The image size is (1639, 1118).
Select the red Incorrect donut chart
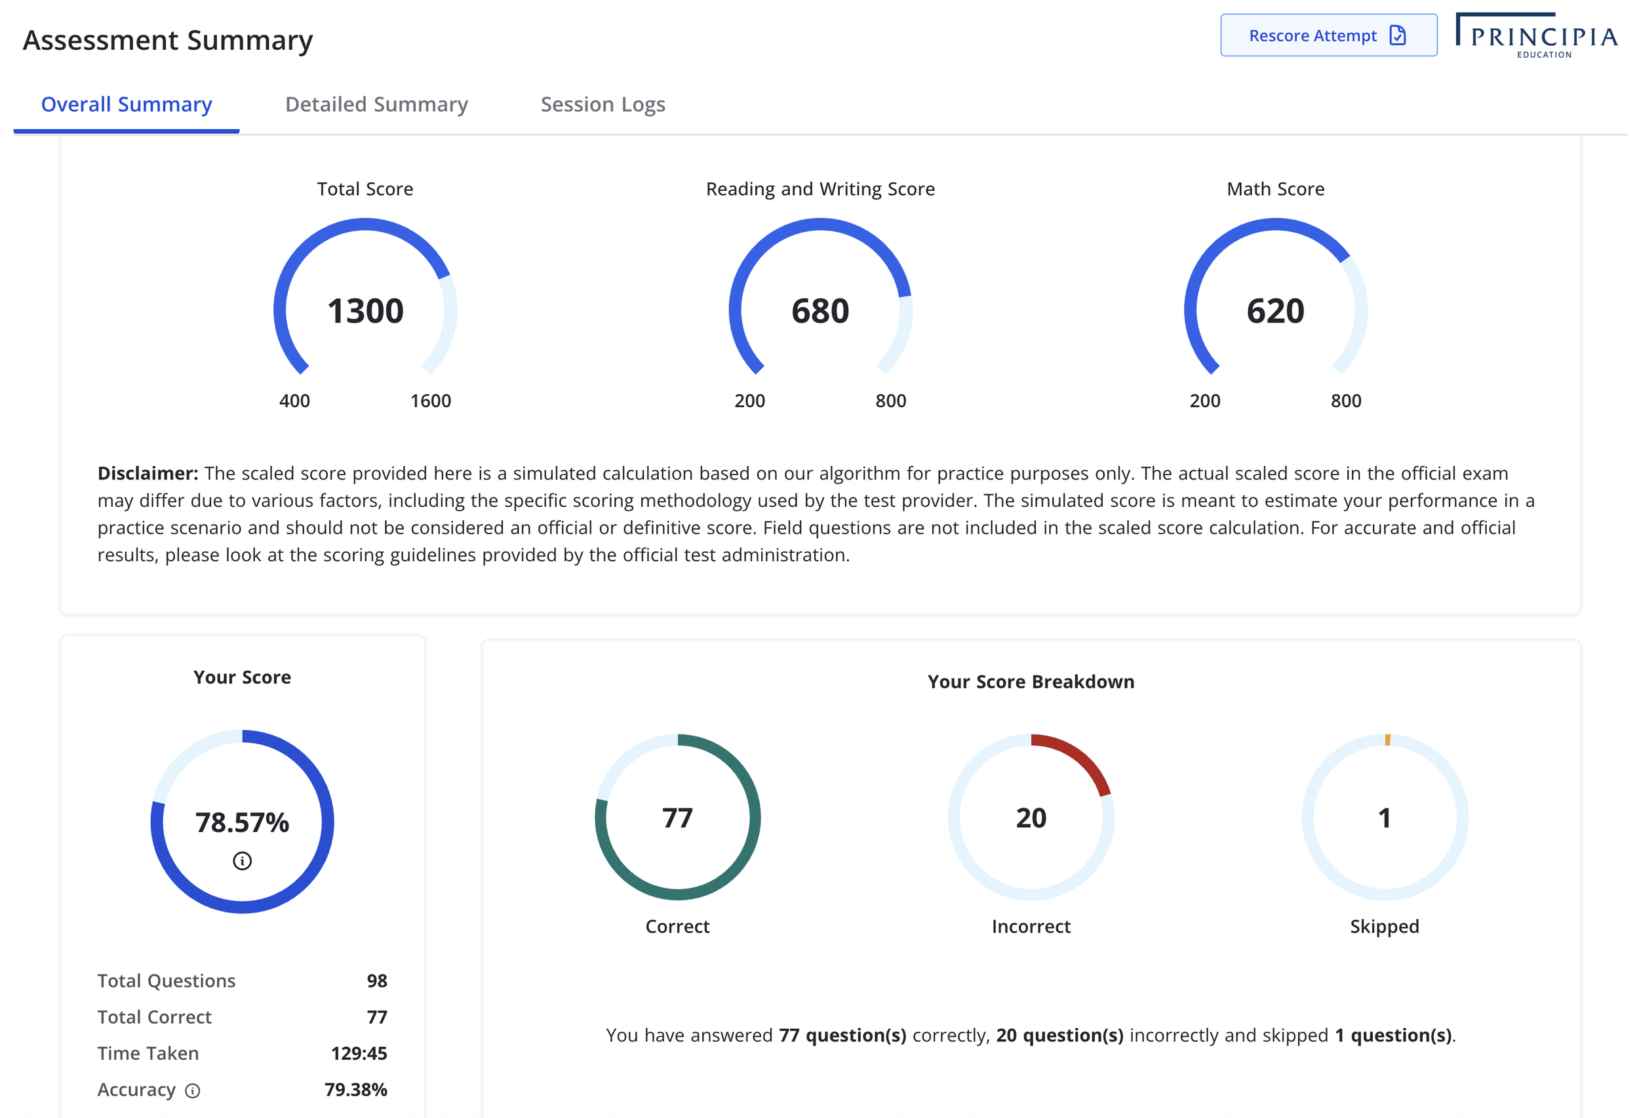[x=1031, y=818]
